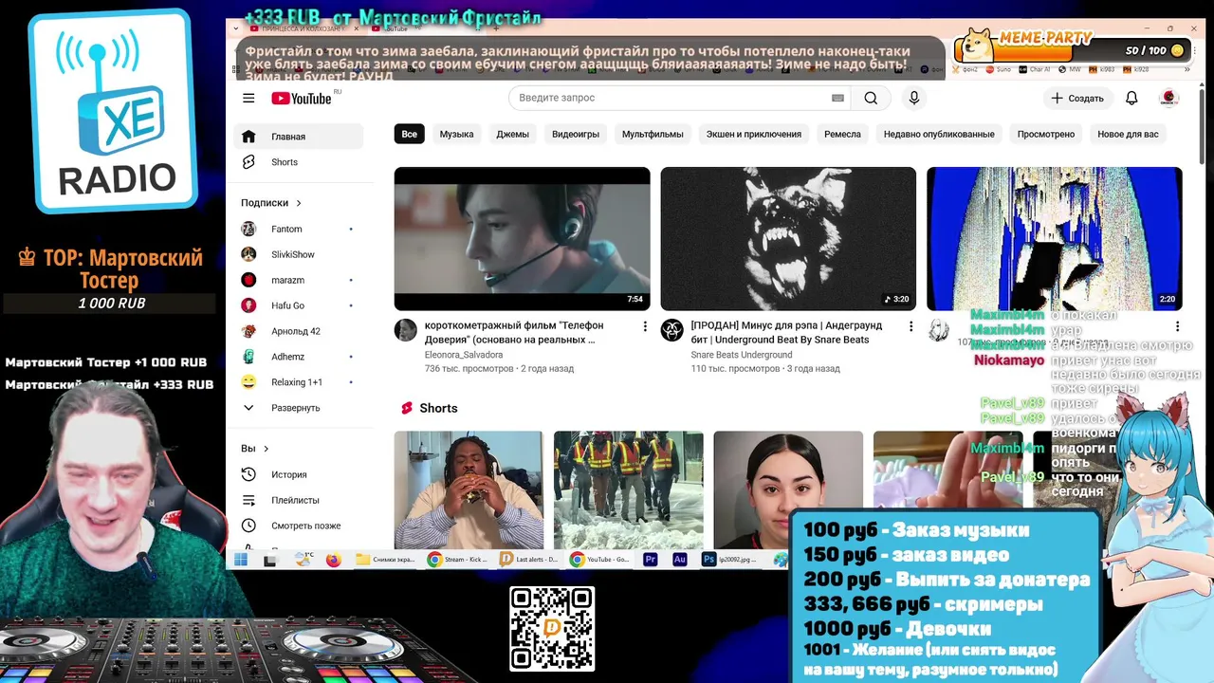Open the Арнольд 42 subscription
Image resolution: width=1214 pixels, height=683 pixels.
coord(298,331)
